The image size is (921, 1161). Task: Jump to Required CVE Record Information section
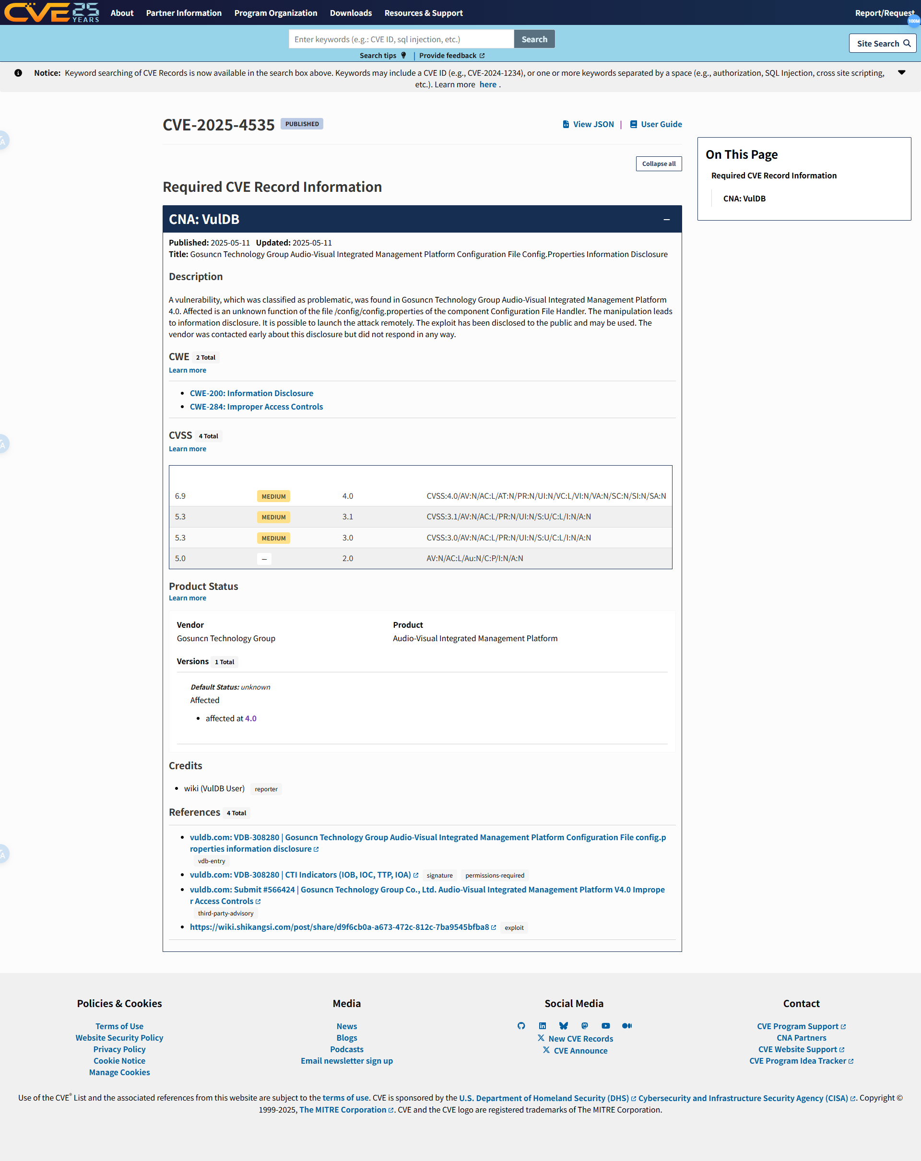click(x=773, y=176)
